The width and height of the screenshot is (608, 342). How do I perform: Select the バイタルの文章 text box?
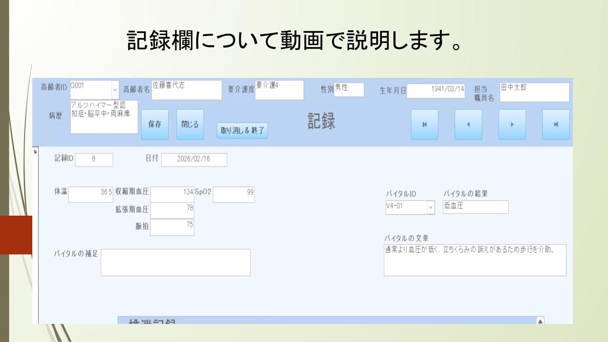tap(475, 260)
